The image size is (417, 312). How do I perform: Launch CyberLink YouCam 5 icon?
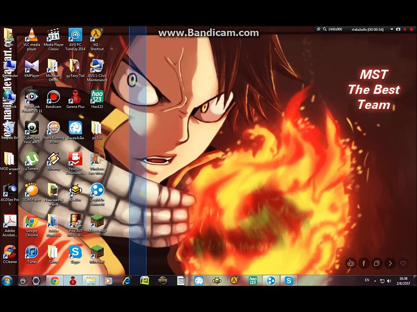coord(32,132)
